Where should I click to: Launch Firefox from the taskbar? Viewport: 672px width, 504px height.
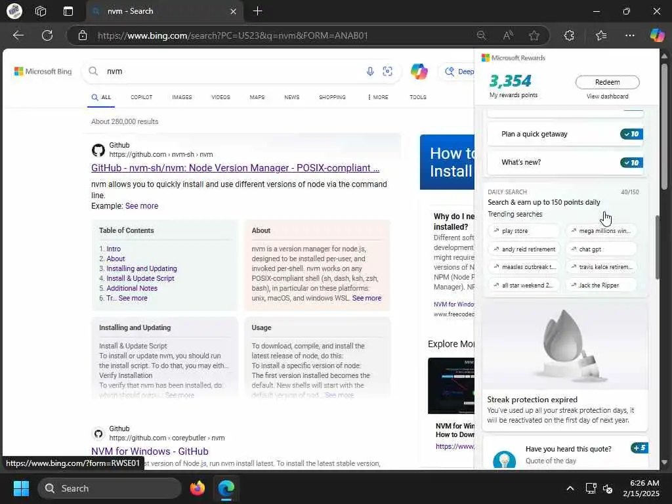coord(198,488)
